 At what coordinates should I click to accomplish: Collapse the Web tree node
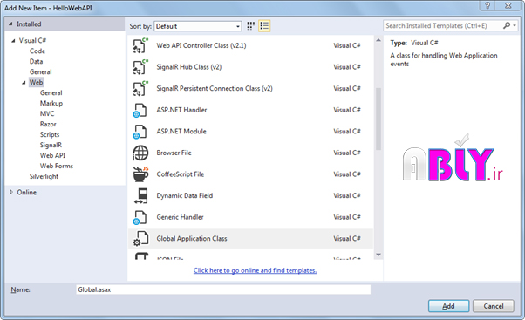point(24,83)
